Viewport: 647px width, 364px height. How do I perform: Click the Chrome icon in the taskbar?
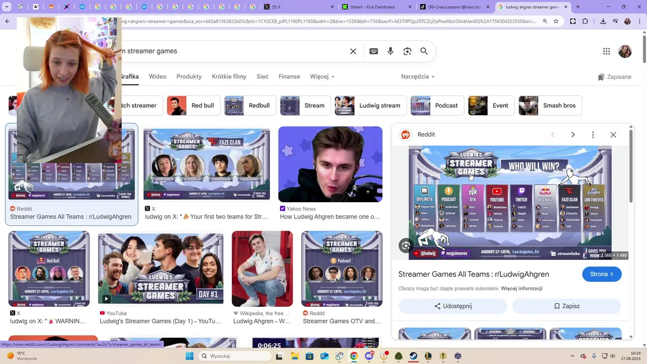[x=354, y=356]
